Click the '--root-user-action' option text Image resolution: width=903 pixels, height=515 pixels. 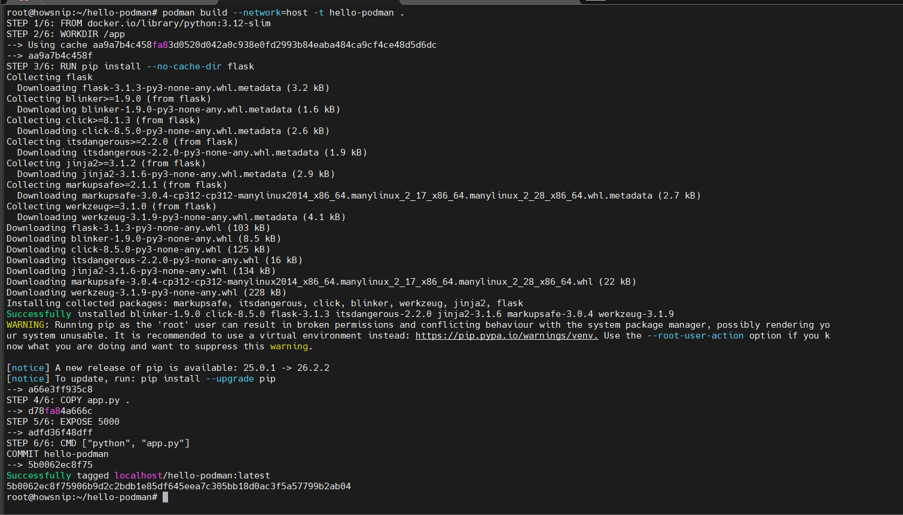(x=695, y=336)
